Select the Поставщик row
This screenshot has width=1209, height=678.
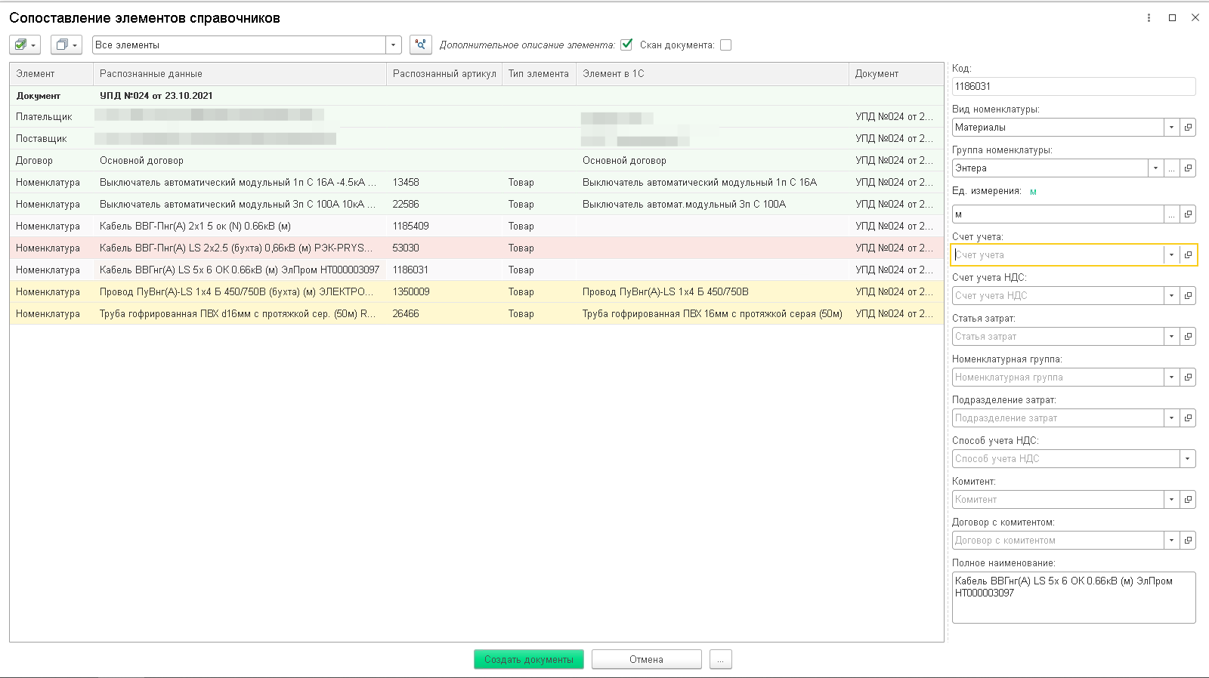(x=477, y=139)
